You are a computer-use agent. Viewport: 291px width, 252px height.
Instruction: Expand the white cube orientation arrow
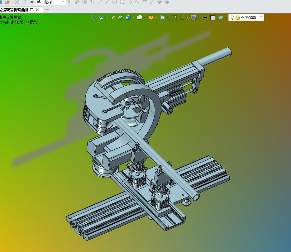click(x=144, y=18)
